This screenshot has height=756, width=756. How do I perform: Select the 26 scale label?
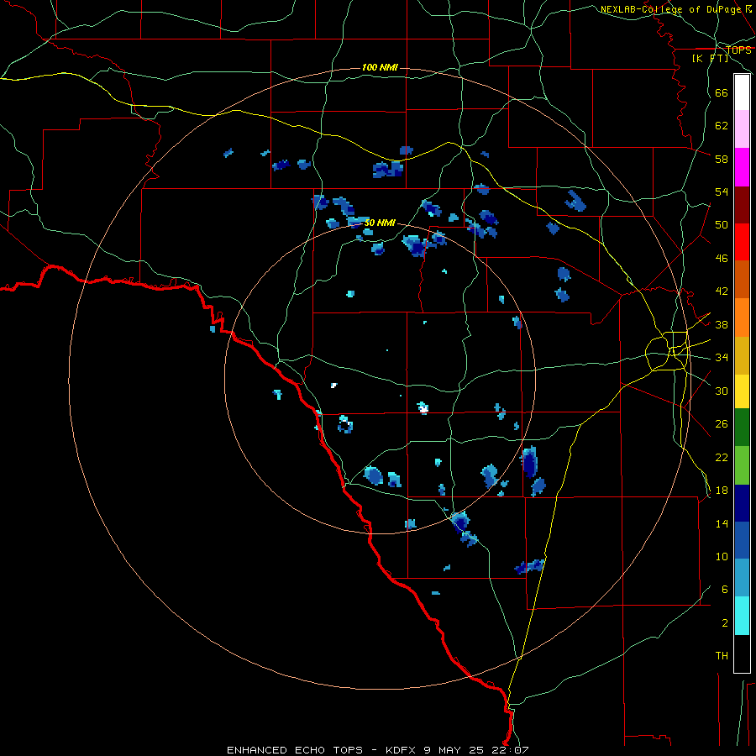[722, 424]
